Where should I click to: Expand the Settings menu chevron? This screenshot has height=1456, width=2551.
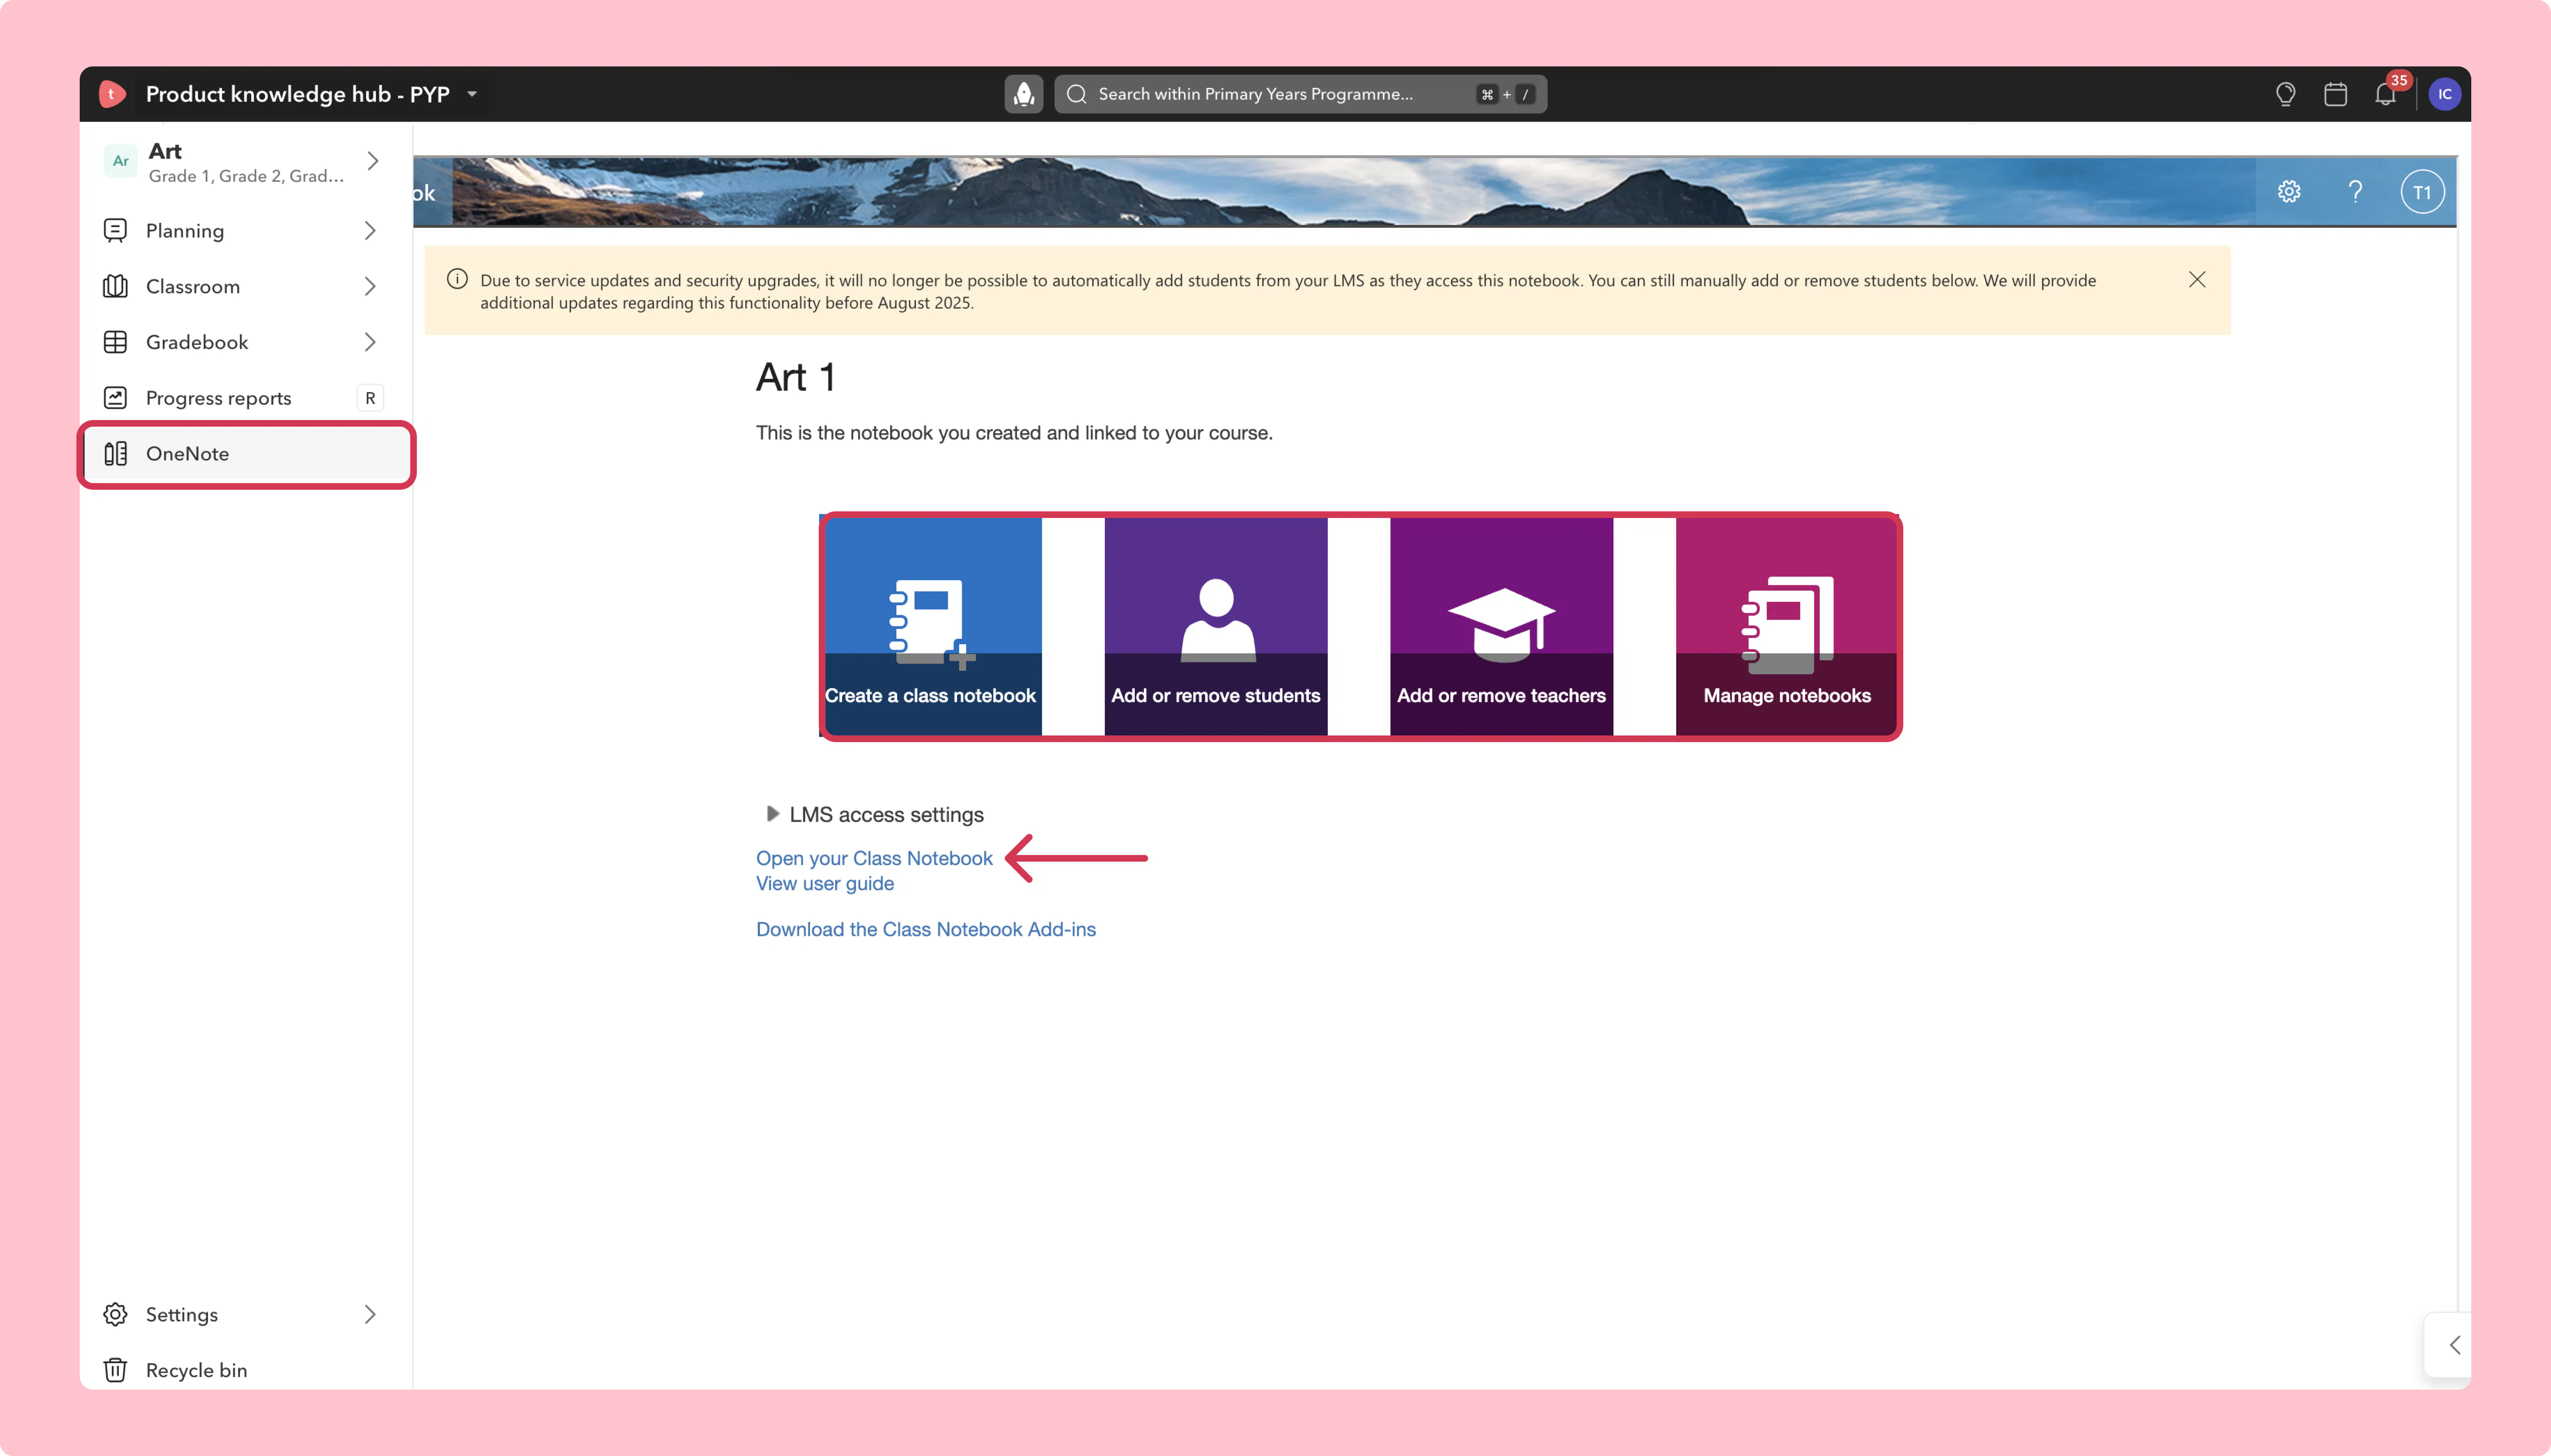[x=370, y=1314]
